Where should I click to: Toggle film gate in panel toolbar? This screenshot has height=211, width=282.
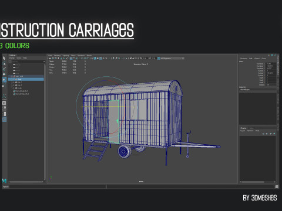(x=74, y=59)
